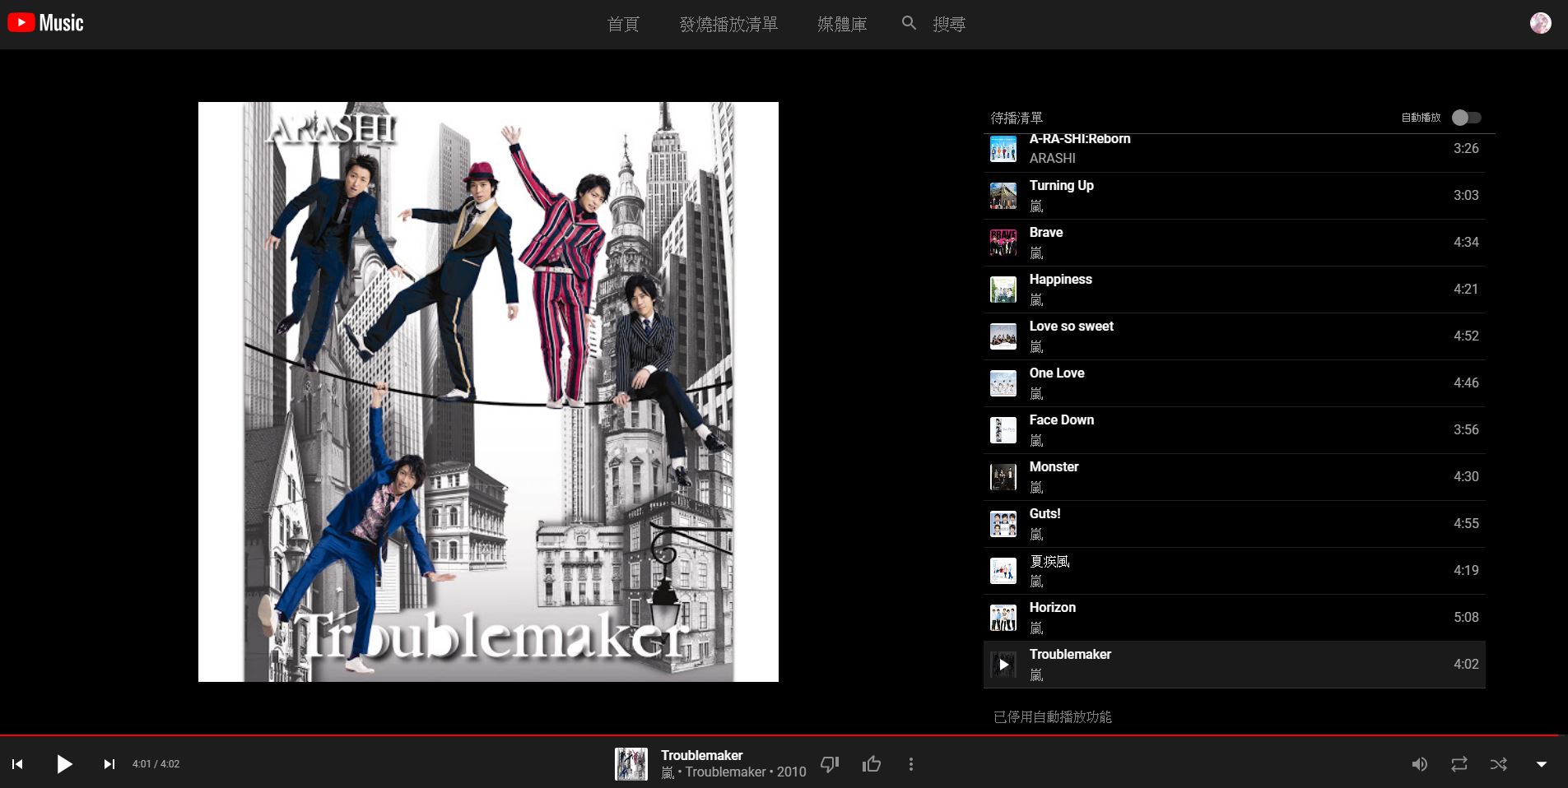The image size is (1568, 788).
Task: Click the red playback progress bar
Action: pyautogui.click(x=784, y=735)
